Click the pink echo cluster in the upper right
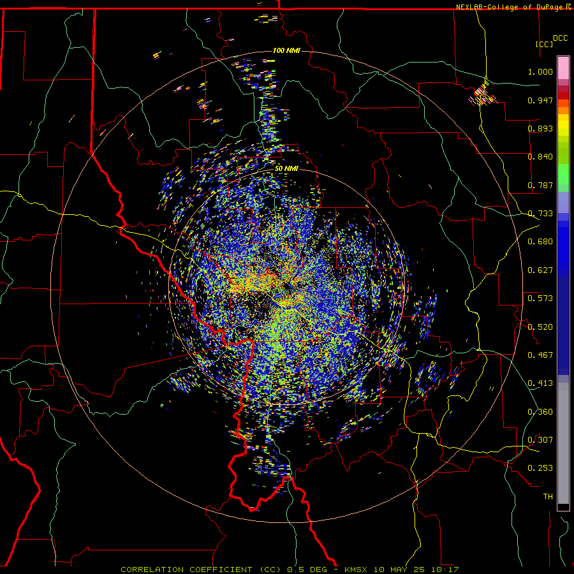Image resolution: width=574 pixels, height=574 pixels. [x=483, y=95]
